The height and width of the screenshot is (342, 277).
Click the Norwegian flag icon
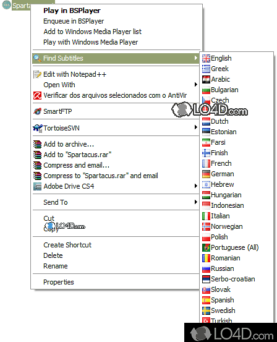point(206,226)
